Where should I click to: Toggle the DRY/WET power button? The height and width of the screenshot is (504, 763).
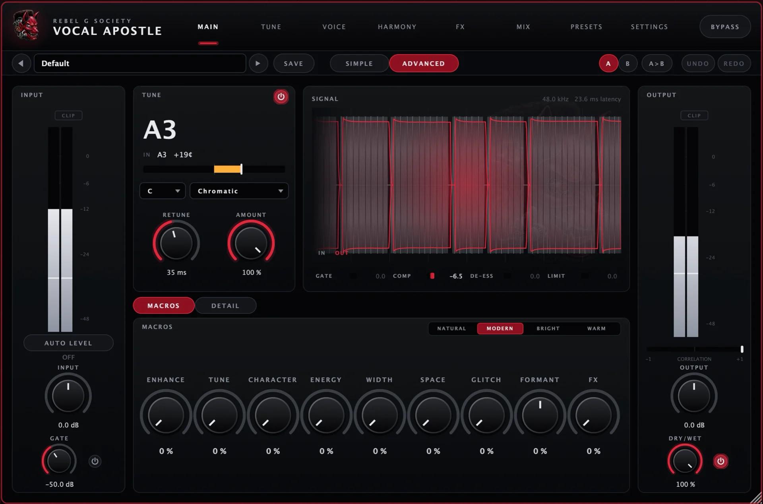coord(720,461)
